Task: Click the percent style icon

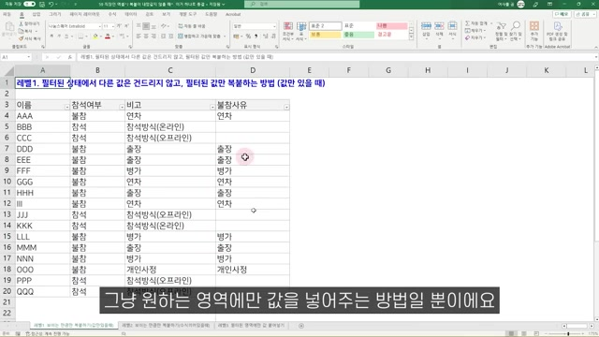Action: (248, 37)
